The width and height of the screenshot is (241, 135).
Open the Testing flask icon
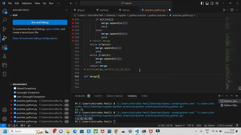(5, 56)
